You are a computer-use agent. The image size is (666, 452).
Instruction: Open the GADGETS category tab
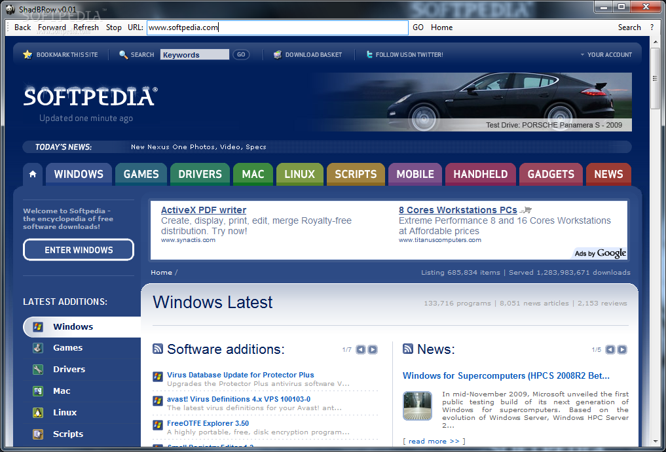tap(551, 174)
